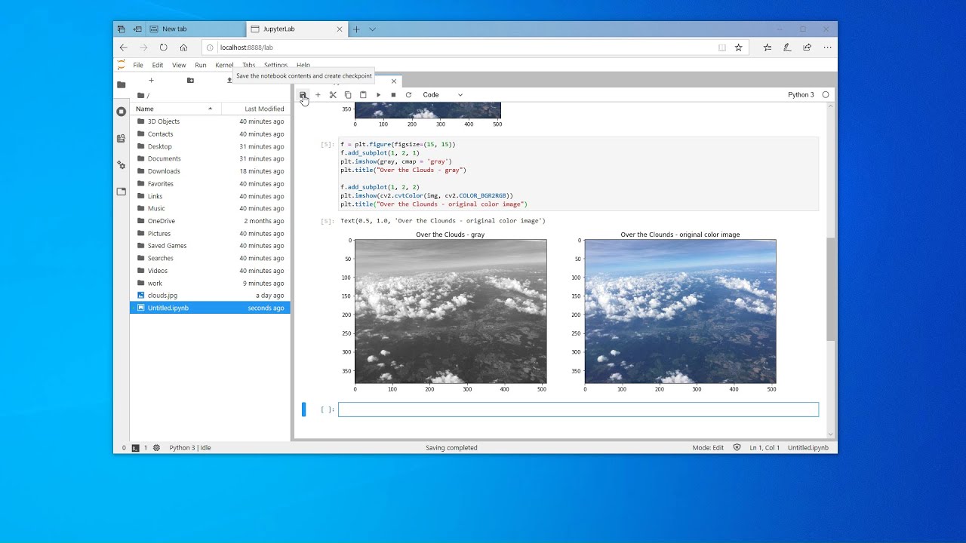
Task: Click the Python 3 | Idle status text
Action: pos(190,448)
